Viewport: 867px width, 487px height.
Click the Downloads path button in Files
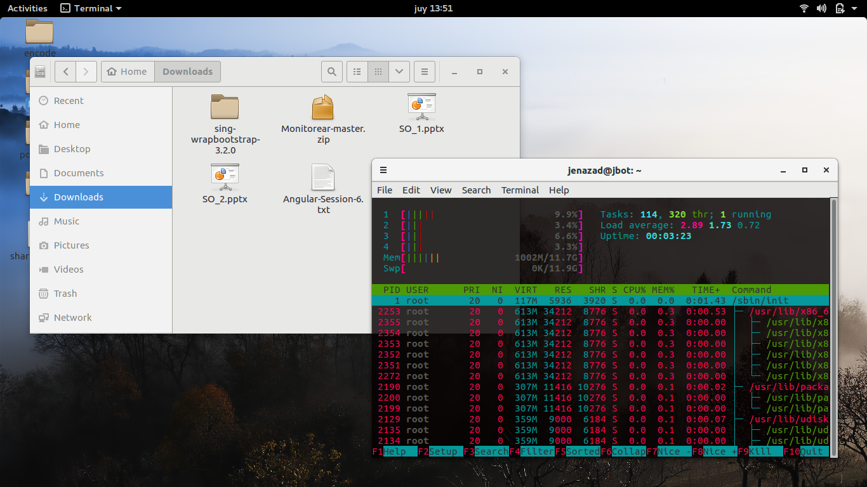point(187,72)
